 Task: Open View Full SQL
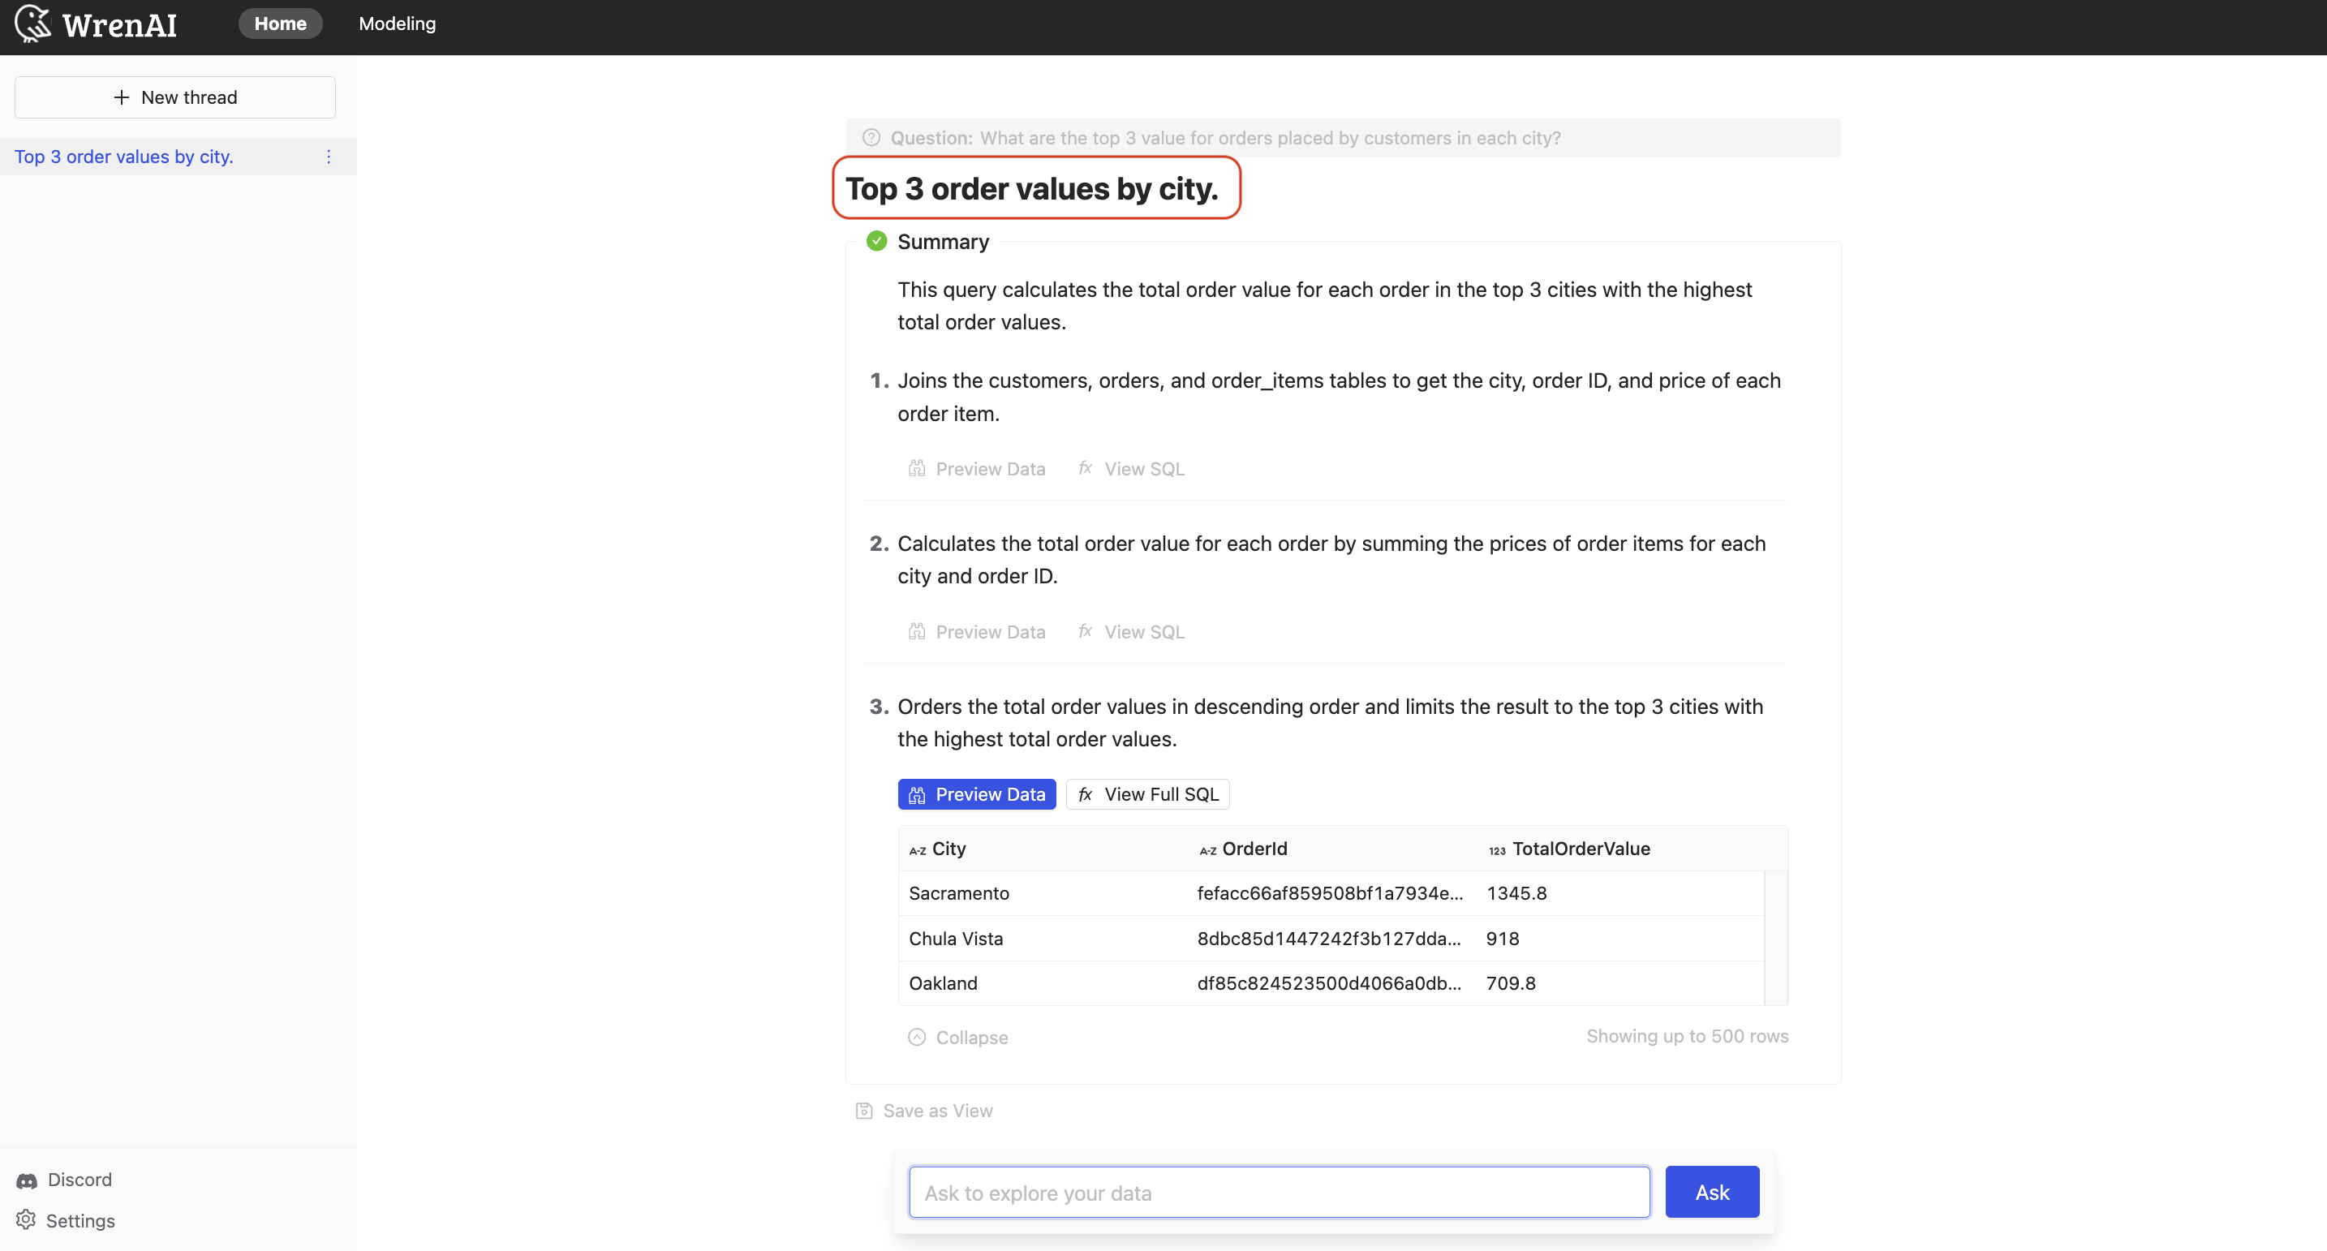1148,795
